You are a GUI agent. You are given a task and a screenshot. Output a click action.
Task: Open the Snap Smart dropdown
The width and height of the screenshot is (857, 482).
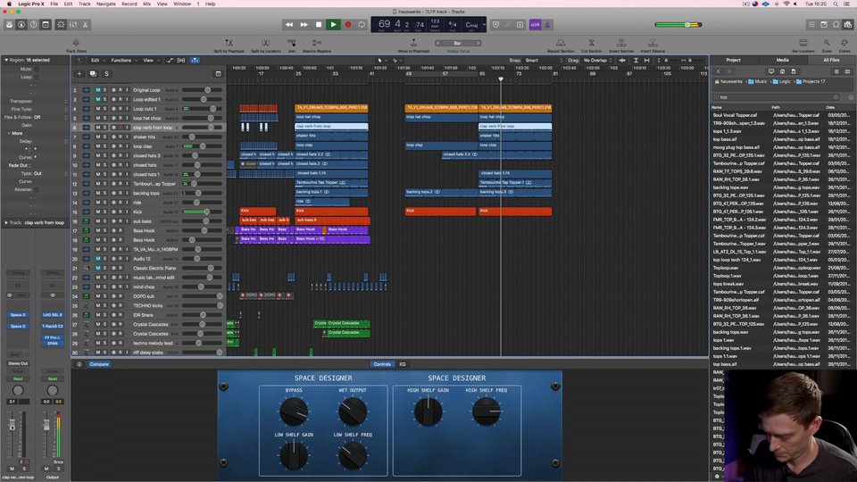542,60
